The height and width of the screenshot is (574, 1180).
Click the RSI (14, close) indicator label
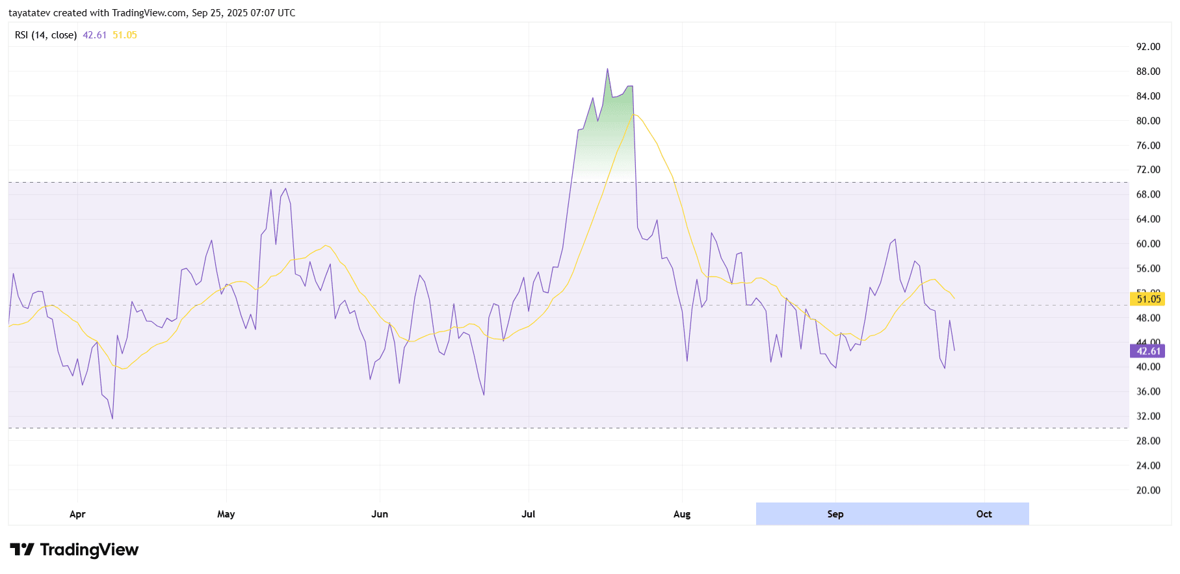pos(46,35)
